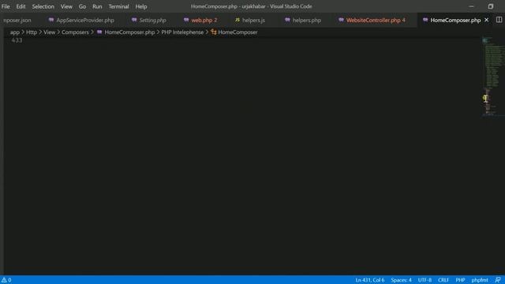Screen dimensions: 505x284
Task: Open the Go menu
Action: [82, 6]
